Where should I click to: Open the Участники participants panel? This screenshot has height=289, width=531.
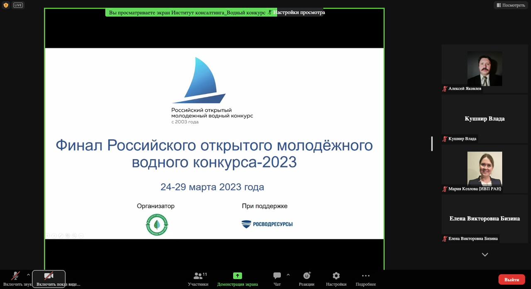[x=198, y=279]
